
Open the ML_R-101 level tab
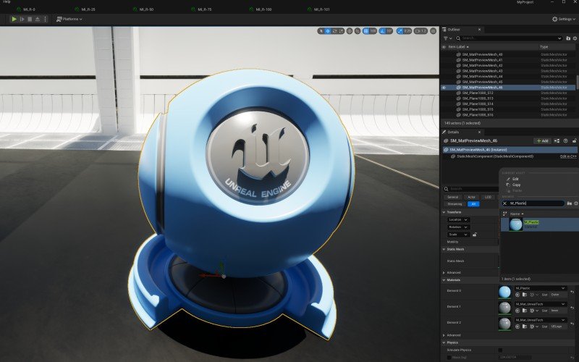click(x=318, y=9)
